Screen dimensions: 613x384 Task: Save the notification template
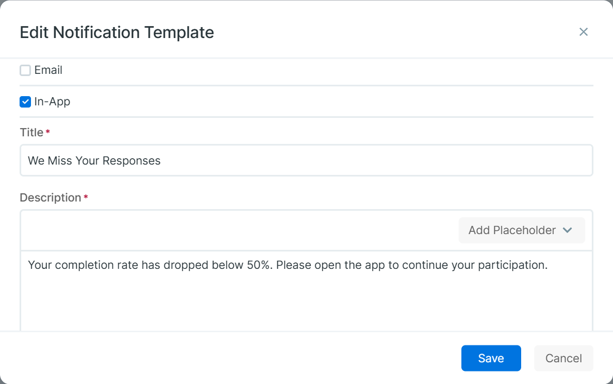coord(491,358)
